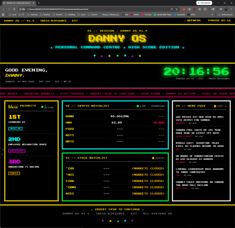Click the zoom magnifier icon in the address bar
Image resolution: width=235 pixels, height=228 pixels.
[x=172, y=9]
